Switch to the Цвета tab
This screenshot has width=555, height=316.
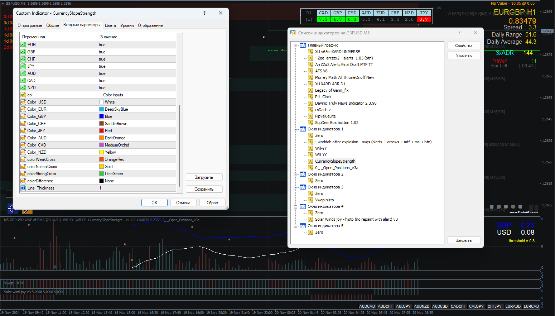110,25
